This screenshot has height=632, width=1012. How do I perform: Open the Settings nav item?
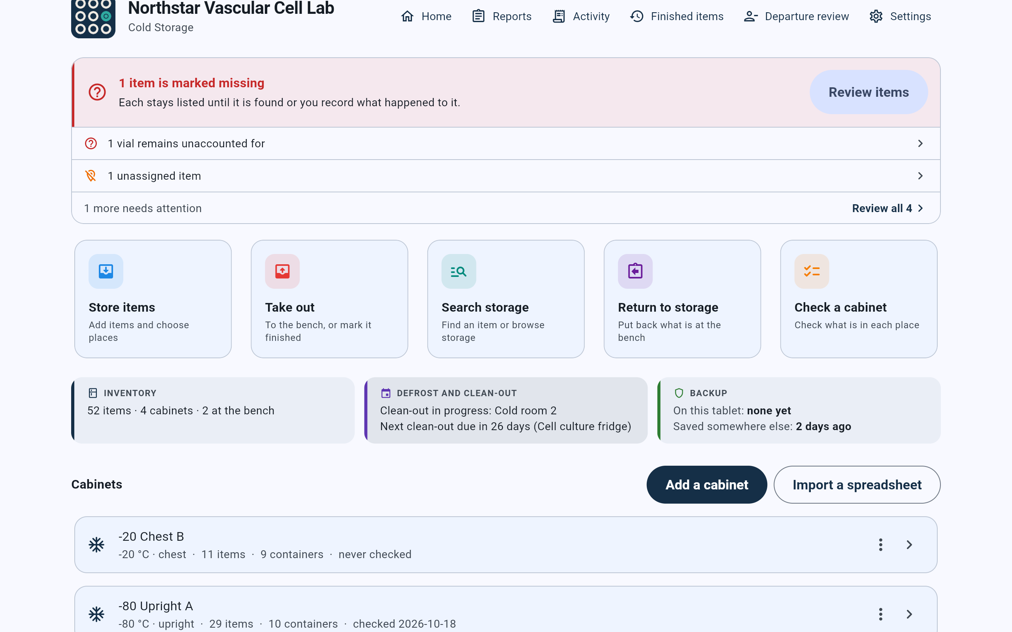900,16
